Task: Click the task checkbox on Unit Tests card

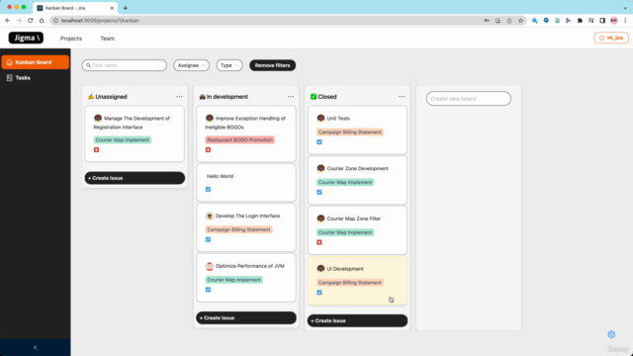Action: click(x=319, y=142)
